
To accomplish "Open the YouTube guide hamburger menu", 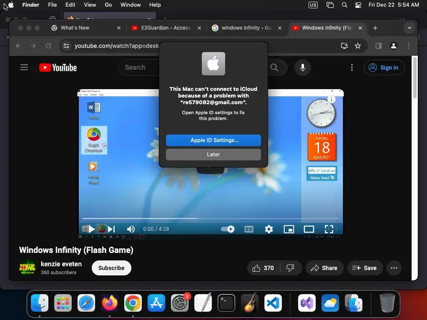I will click(24, 67).
